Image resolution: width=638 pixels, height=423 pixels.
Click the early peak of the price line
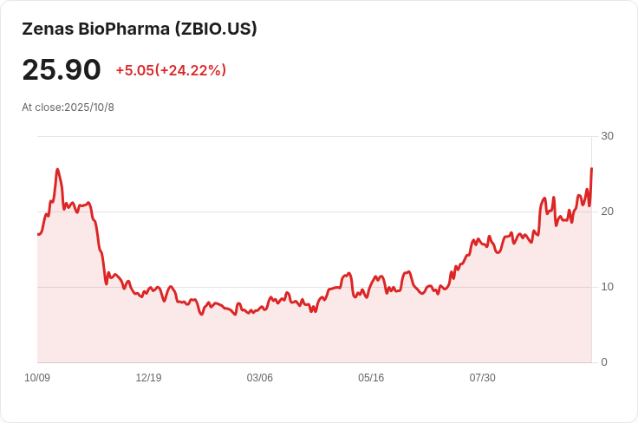57,170
